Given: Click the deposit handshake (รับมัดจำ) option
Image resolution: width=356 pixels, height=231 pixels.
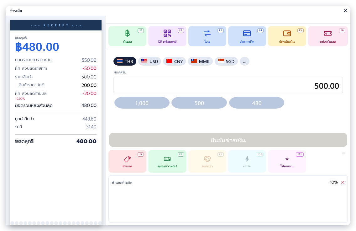Looking at the screenshot, I should pos(207,161).
